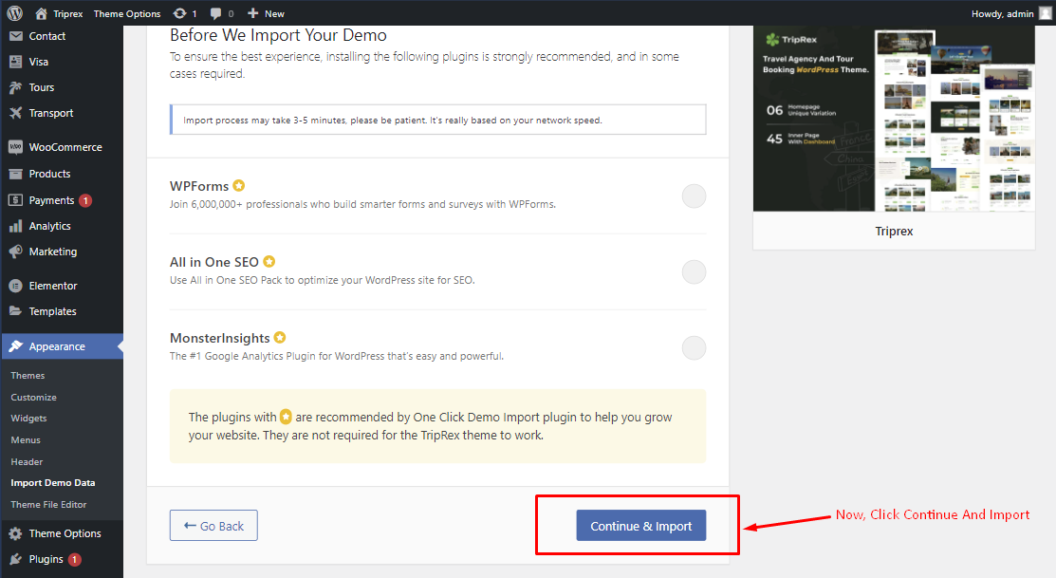
Task: Open Header under Appearance
Action: 27,462
